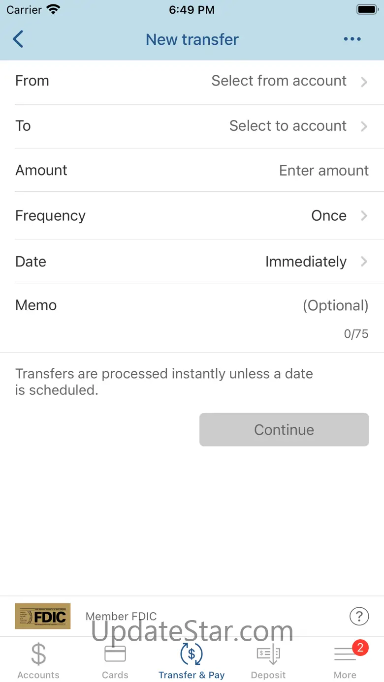Screen dimensions: 384x682
Task: Tap the Member FDIC text
Action: (121, 616)
